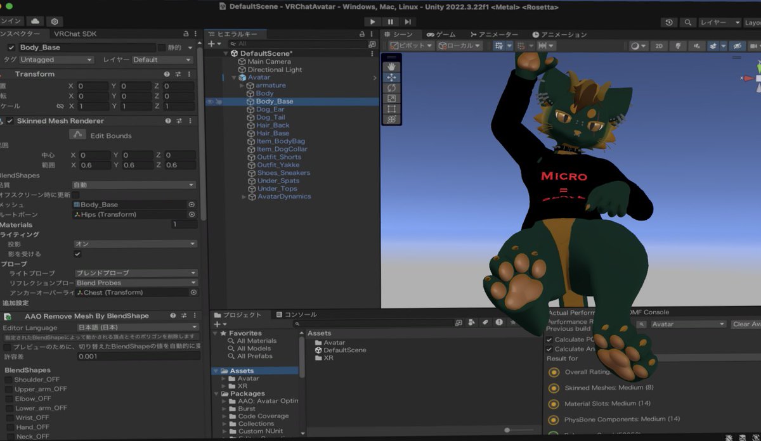Open the cast shadows オン dropdown

(135, 244)
